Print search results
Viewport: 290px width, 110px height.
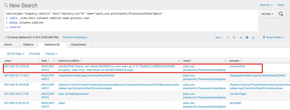click(247, 38)
